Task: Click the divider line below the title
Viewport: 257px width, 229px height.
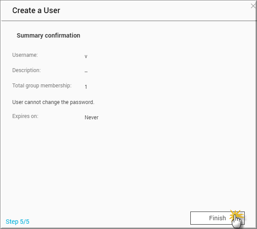Action: point(128,21)
